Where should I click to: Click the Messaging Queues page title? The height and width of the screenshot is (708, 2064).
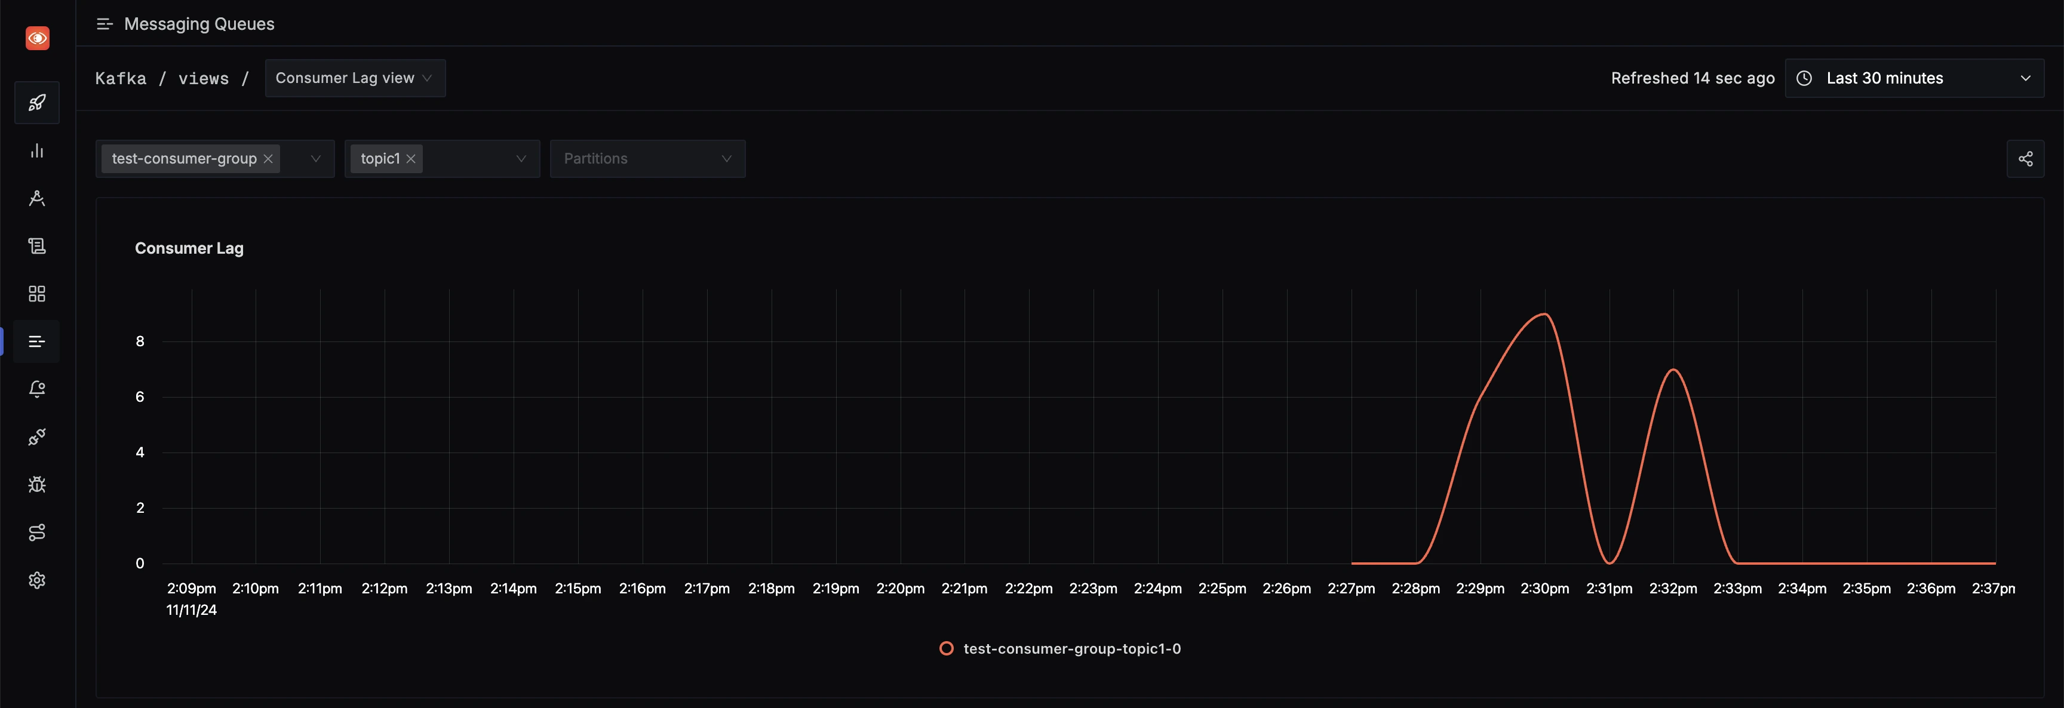tap(199, 24)
